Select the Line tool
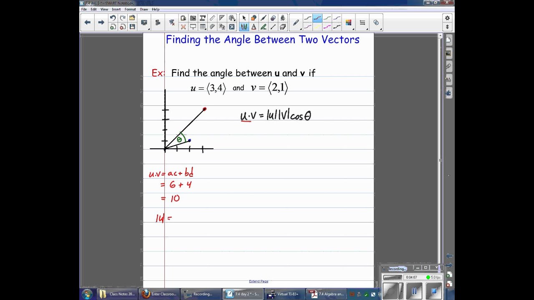This screenshot has height=300, width=534. (273, 27)
